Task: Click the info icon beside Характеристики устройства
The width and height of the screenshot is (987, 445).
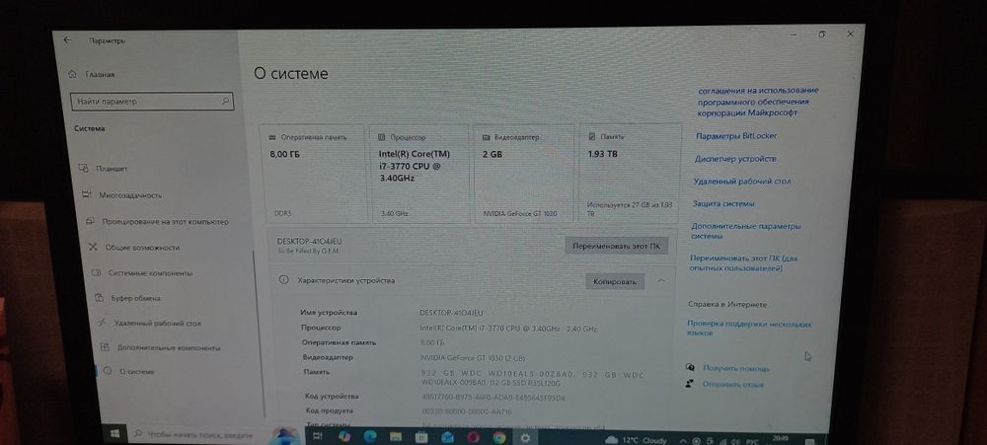Action: point(284,280)
